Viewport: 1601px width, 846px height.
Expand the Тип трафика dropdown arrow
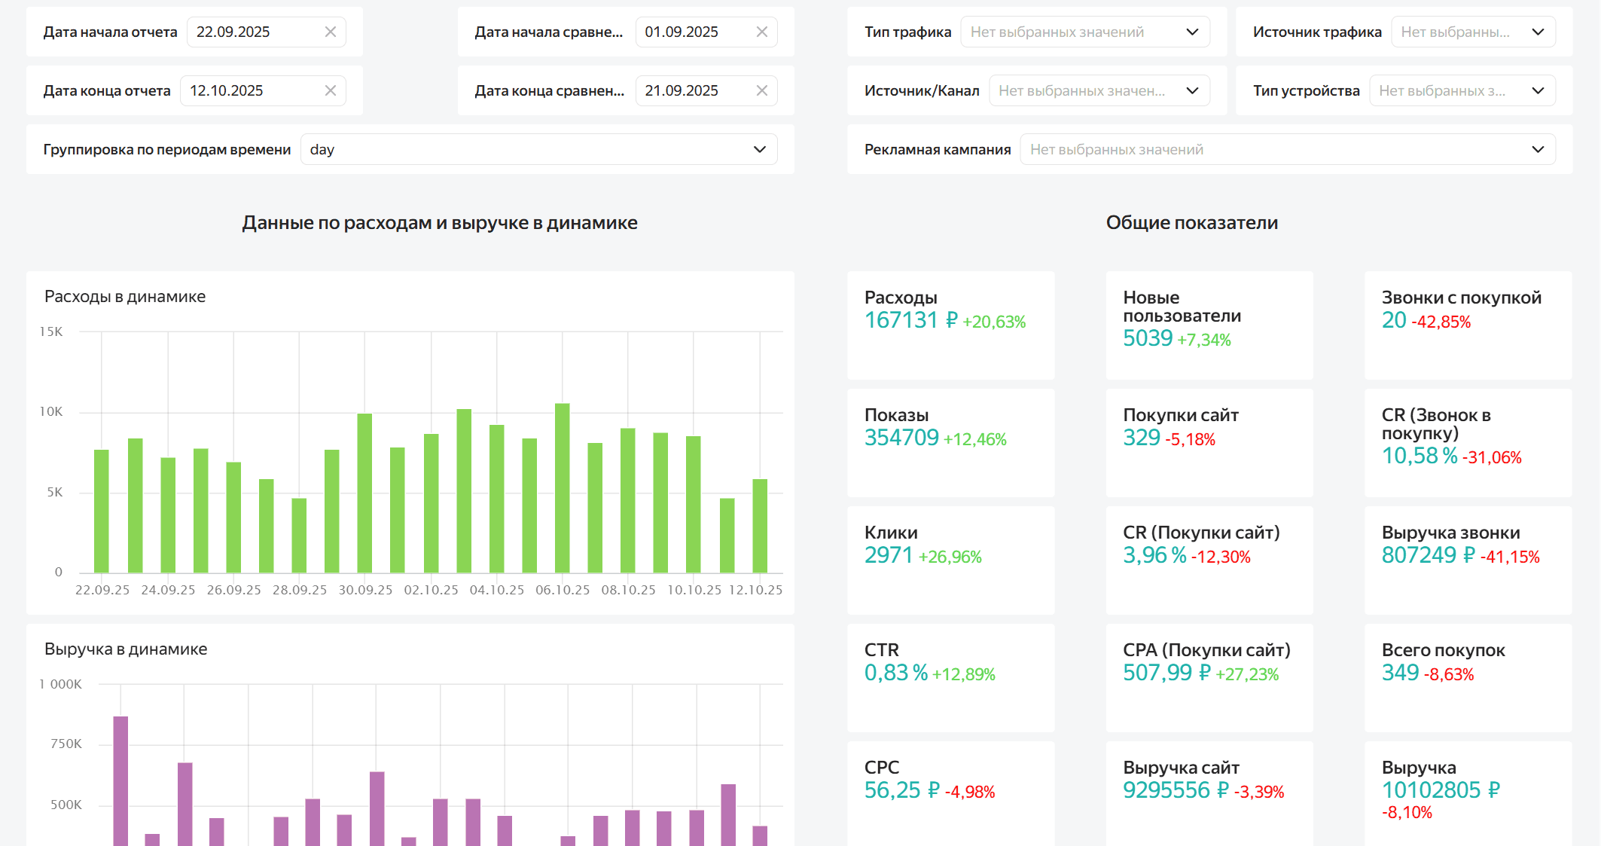click(x=1192, y=32)
